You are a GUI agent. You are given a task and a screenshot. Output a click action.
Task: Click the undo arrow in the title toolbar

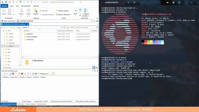coord(20,2)
